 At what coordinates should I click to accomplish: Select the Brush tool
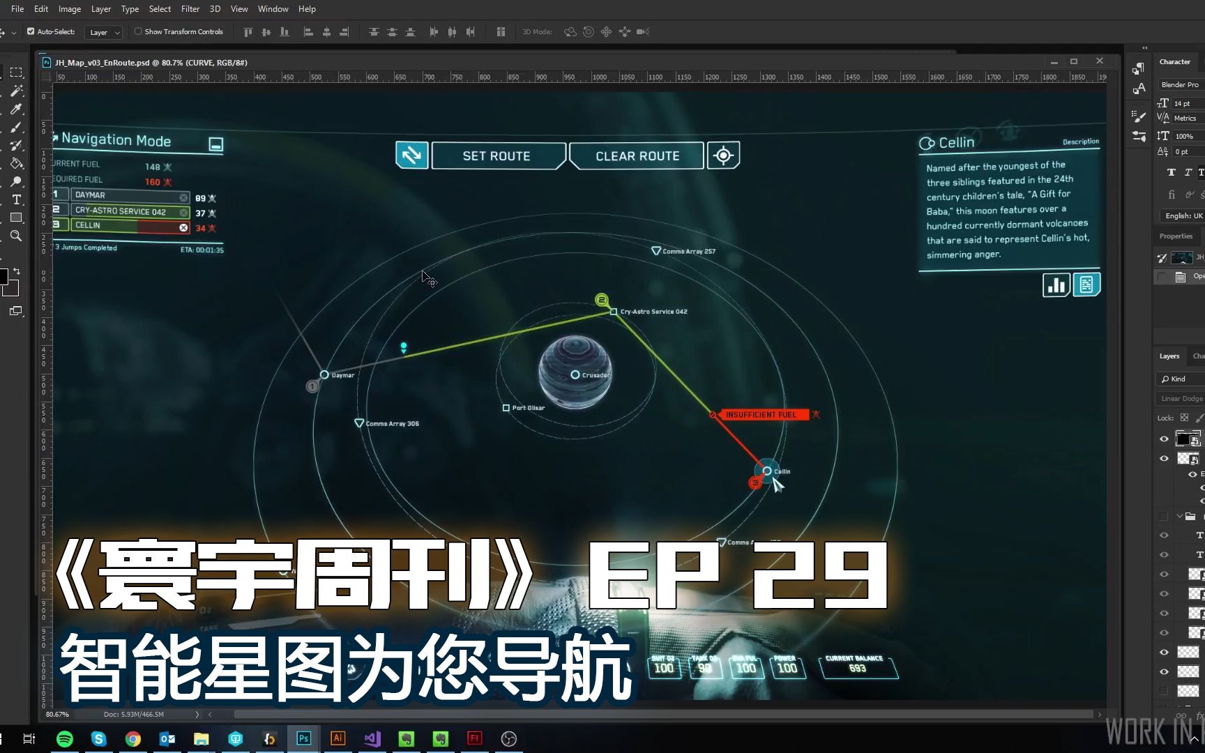[x=16, y=128]
